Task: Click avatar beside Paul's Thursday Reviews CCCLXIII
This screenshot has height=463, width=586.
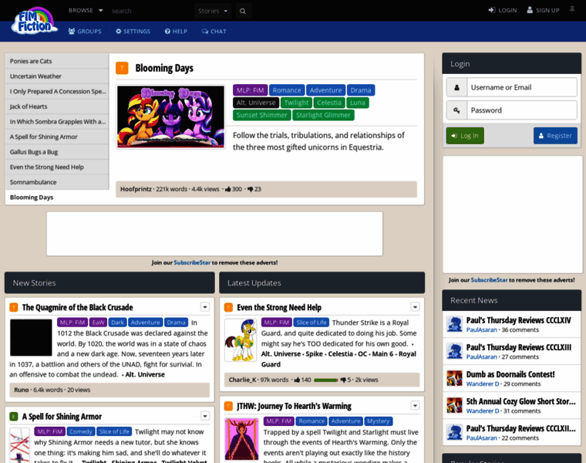Action: 454,351
